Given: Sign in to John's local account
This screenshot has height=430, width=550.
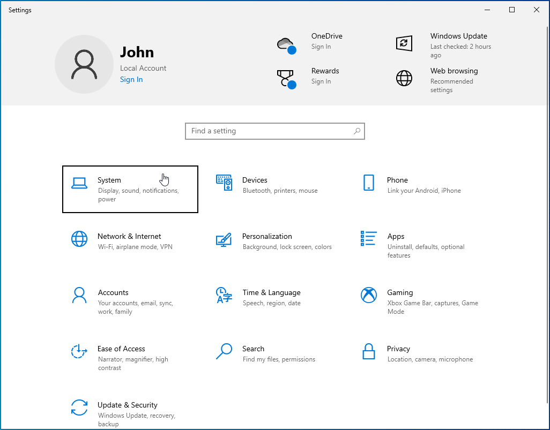Looking at the screenshot, I should click(131, 79).
